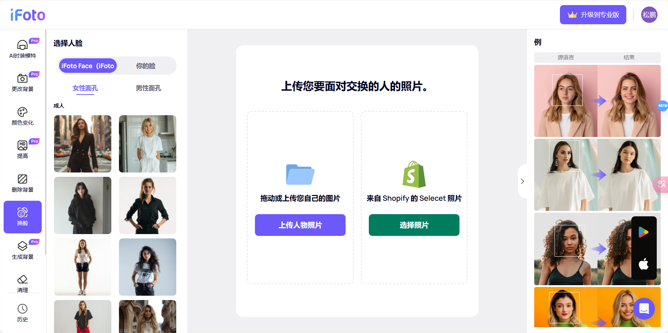Select the 删除背景 tool

tap(22, 183)
